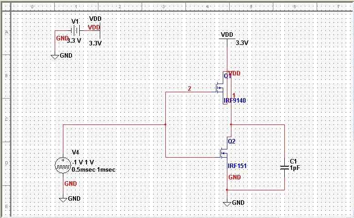Click red GND net label below V4
Viewport: 354px width, 218px height.
click(x=71, y=184)
